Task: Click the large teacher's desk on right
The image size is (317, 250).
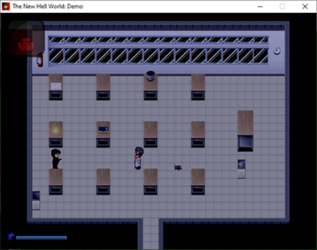Action: 245,131
